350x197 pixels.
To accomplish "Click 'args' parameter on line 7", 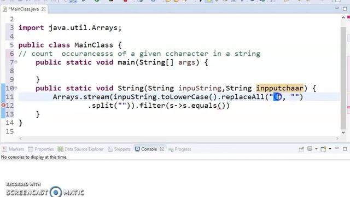I will coord(186,63).
